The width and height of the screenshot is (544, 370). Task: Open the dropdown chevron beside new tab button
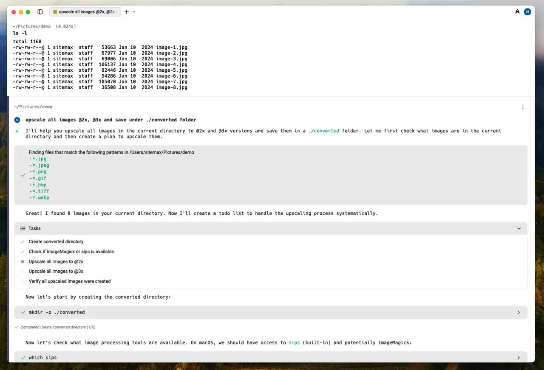pos(134,12)
